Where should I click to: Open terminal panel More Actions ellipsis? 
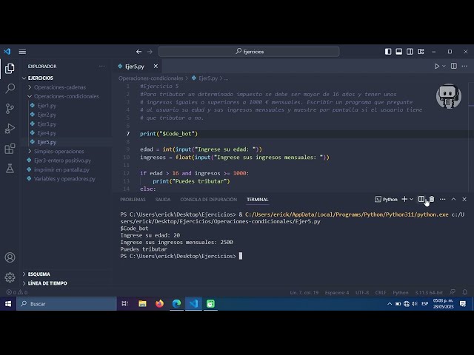coord(443,199)
